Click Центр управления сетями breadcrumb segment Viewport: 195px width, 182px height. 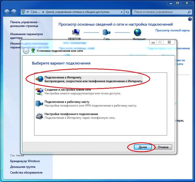(x=78, y=12)
